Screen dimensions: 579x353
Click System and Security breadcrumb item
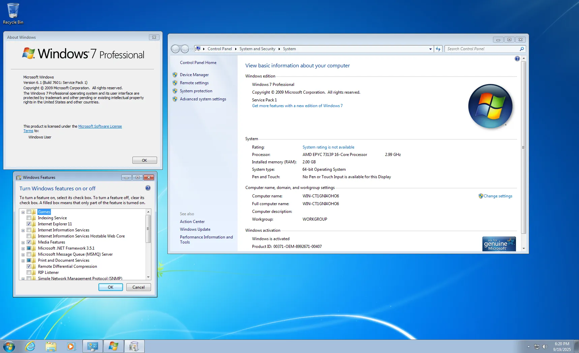(257, 49)
